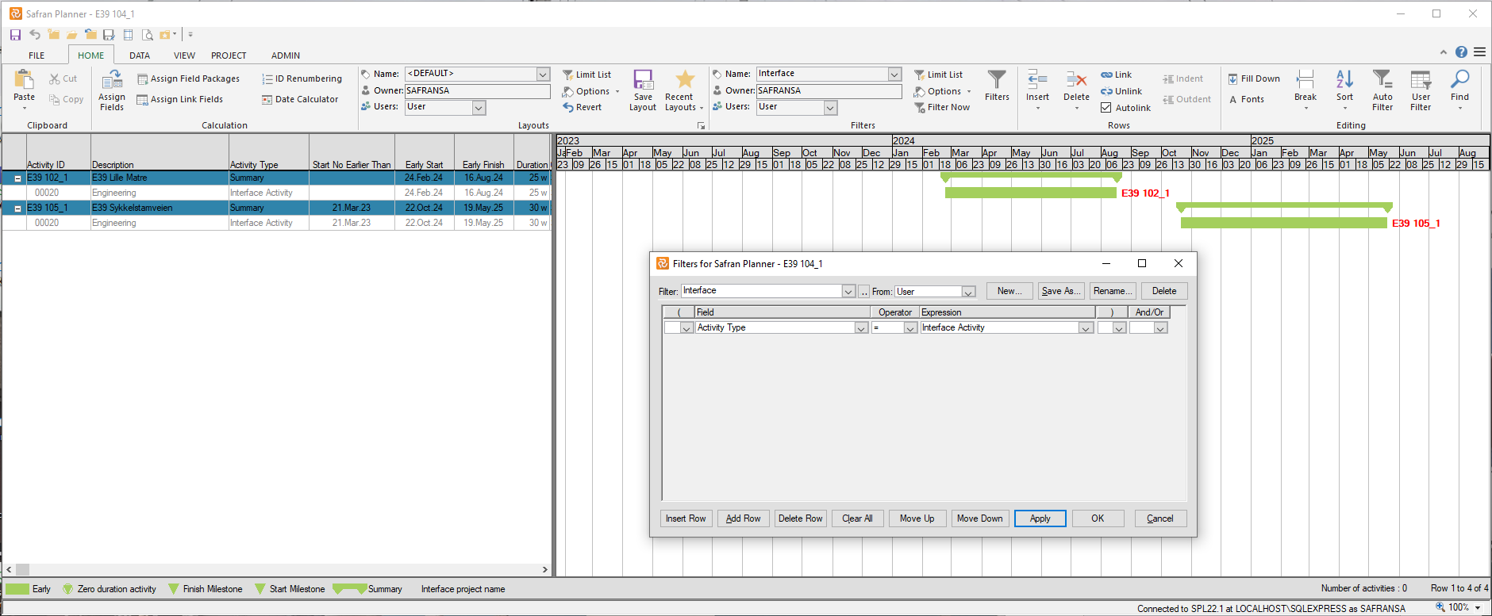Click the Print Preview magnifier page icon
This screenshot has height=616, width=1492.
[147, 35]
